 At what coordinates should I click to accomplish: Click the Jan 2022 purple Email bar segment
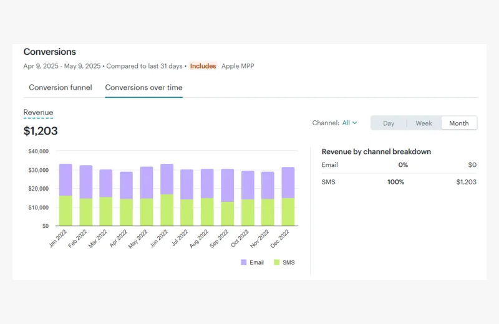click(x=65, y=179)
